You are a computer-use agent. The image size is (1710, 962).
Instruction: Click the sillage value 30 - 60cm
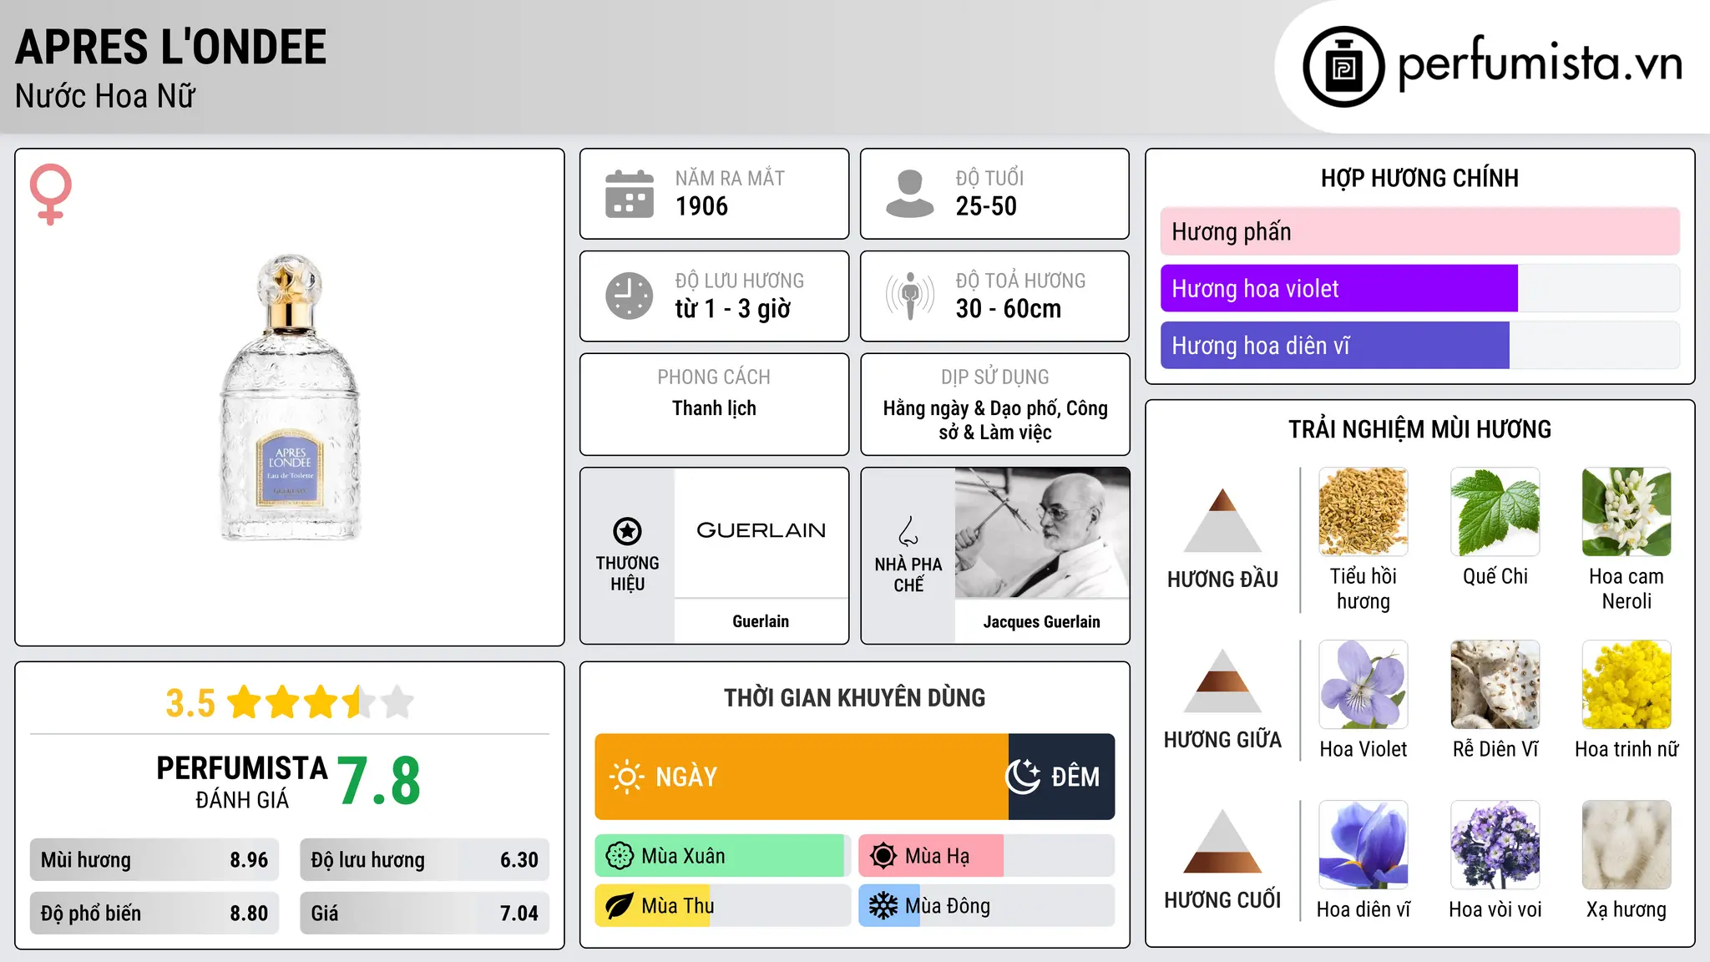click(x=1009, y=309)
